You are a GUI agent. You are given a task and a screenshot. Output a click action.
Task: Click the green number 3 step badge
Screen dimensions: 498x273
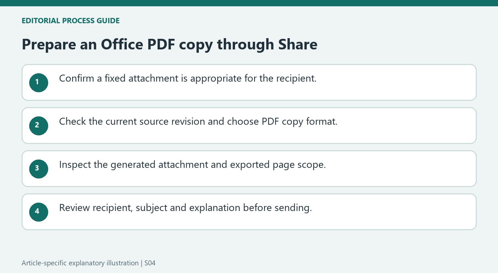[39, 169]
